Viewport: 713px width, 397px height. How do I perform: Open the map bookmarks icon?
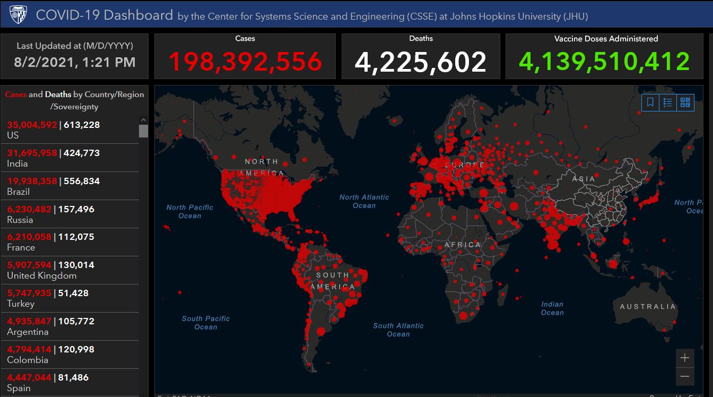650,102
